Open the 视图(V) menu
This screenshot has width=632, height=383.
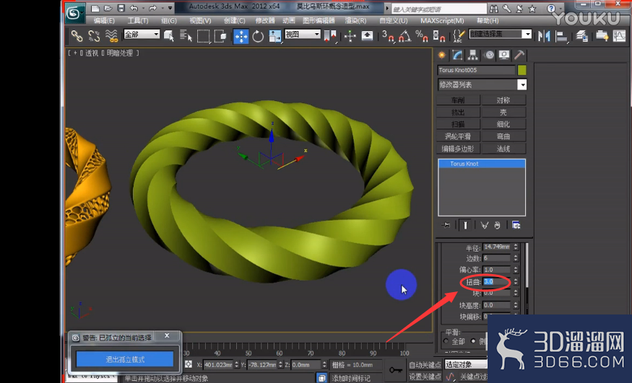pyautogui.click(x=200, y=20)
